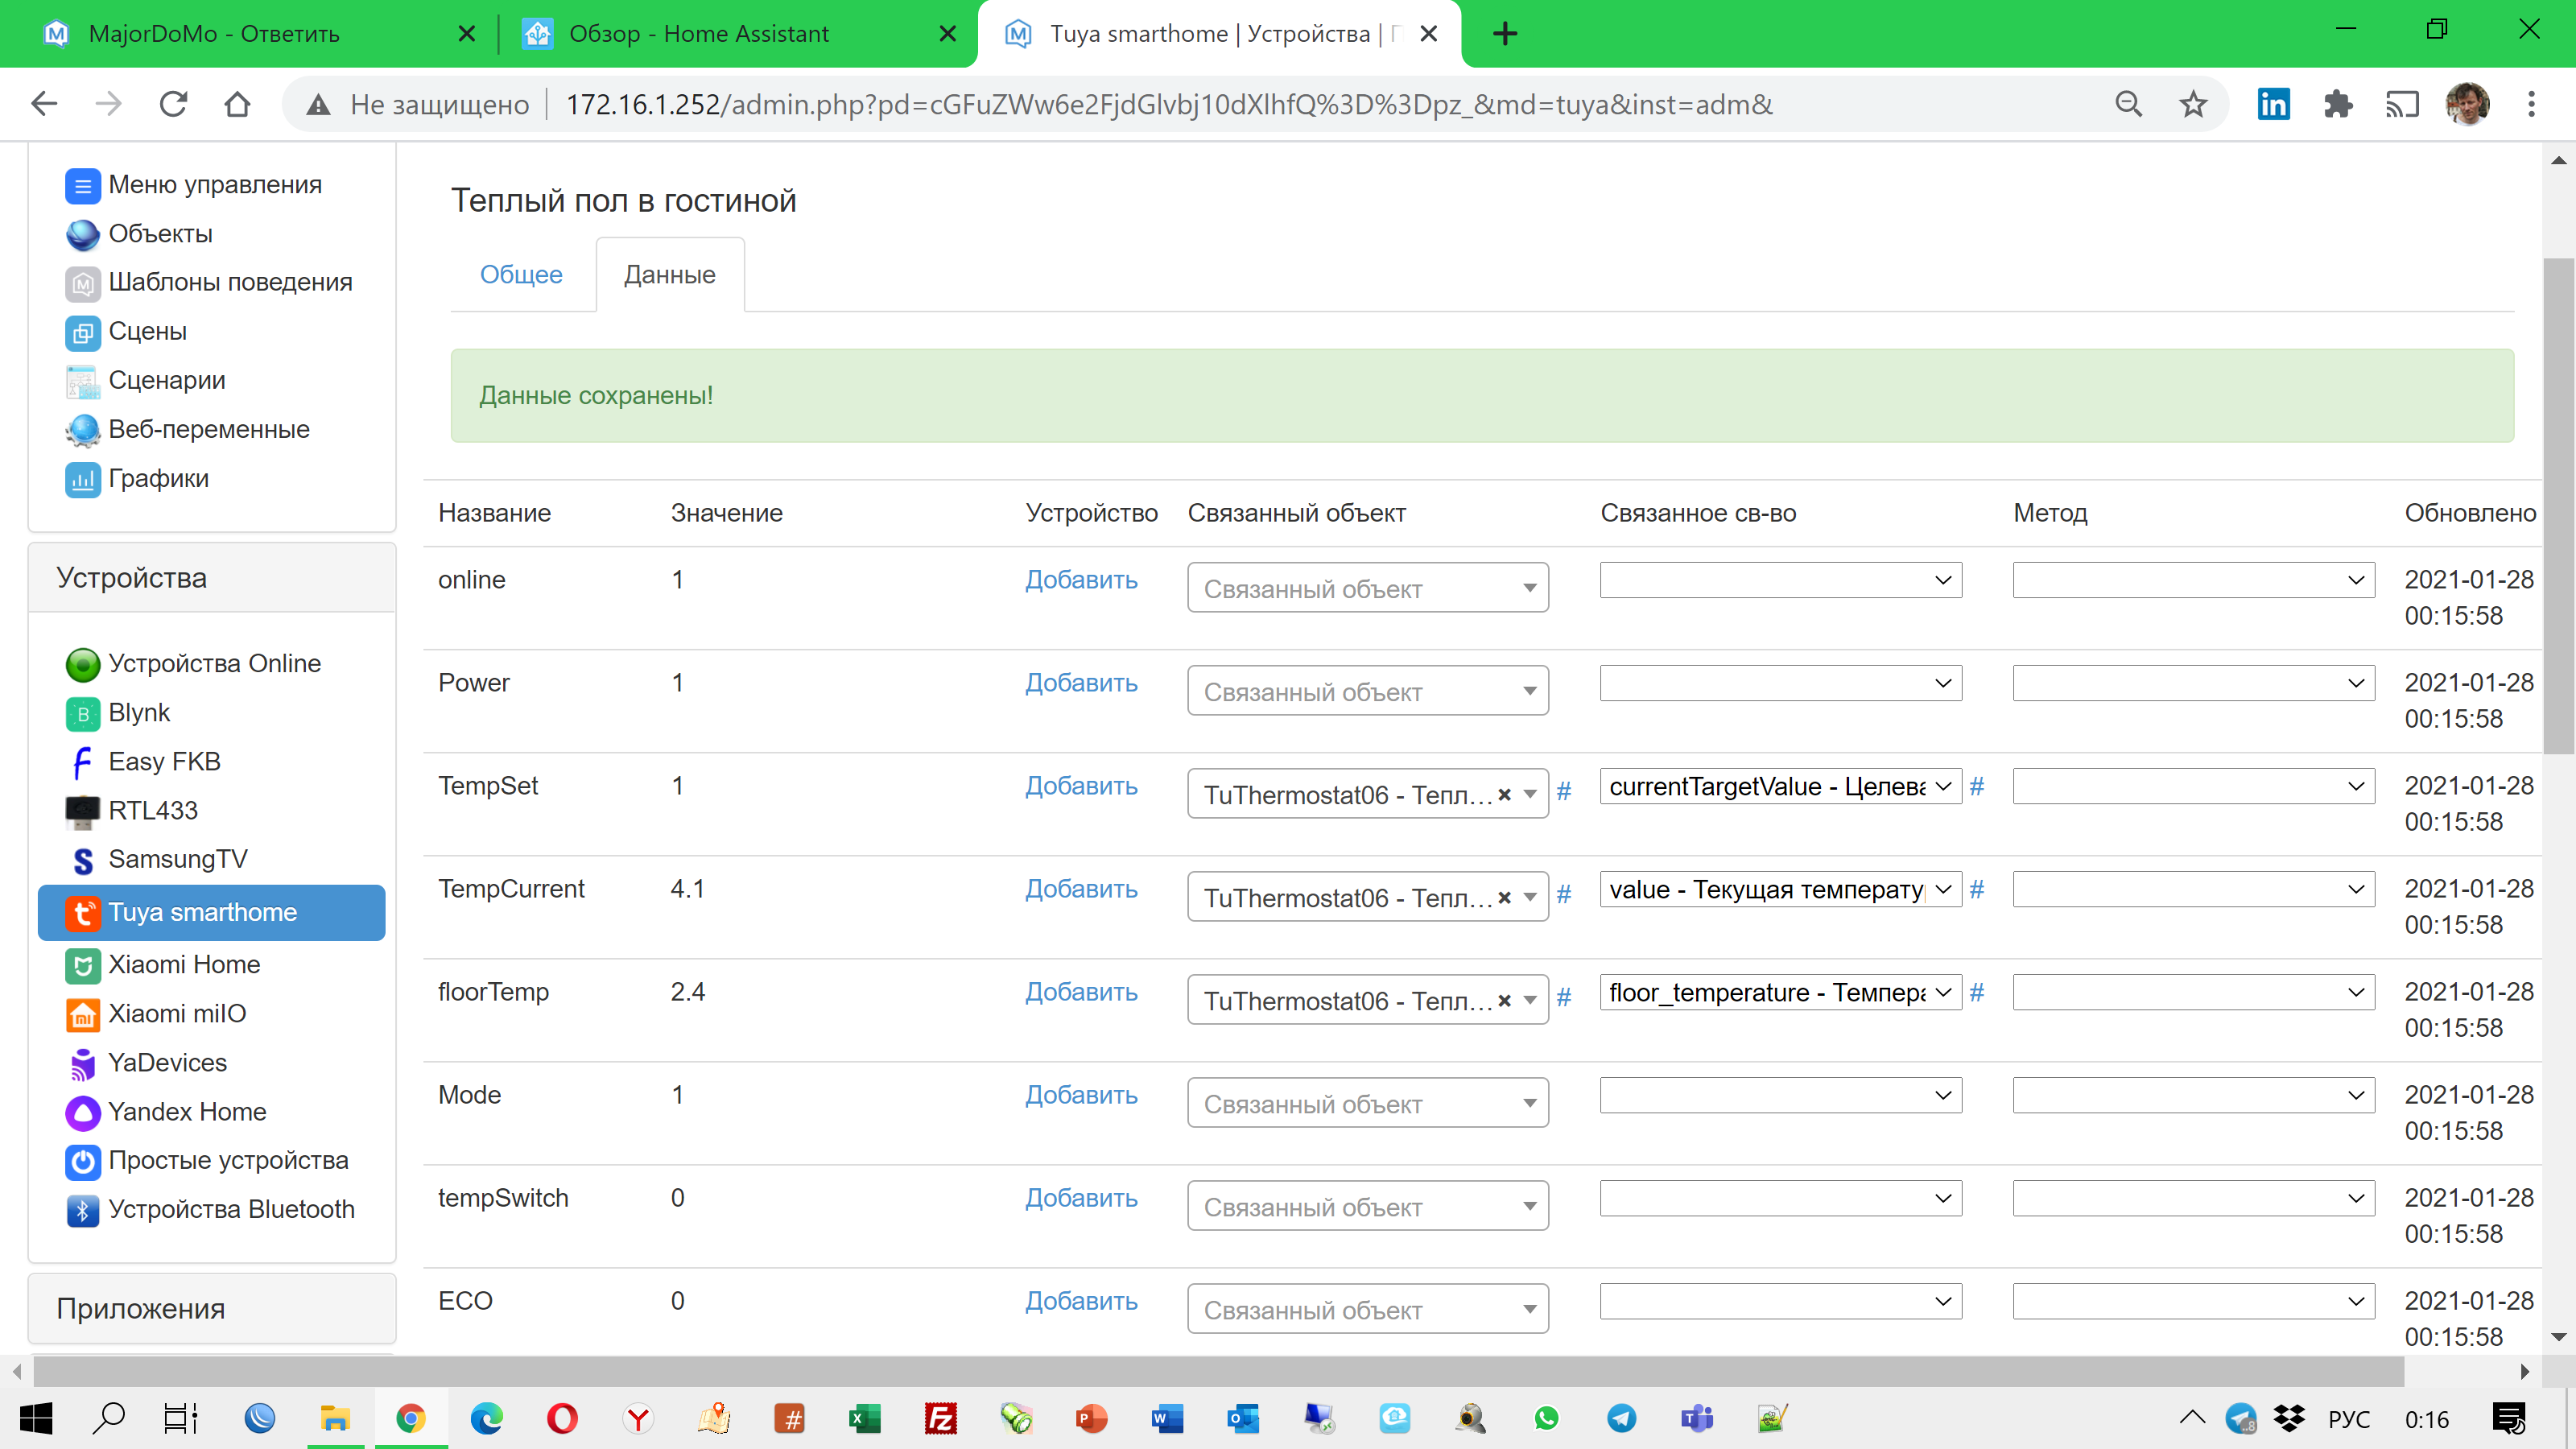Screen dimensions: 2576x1449
Task: Open Yandex Home devices
Action: [x=187, y=1111]
